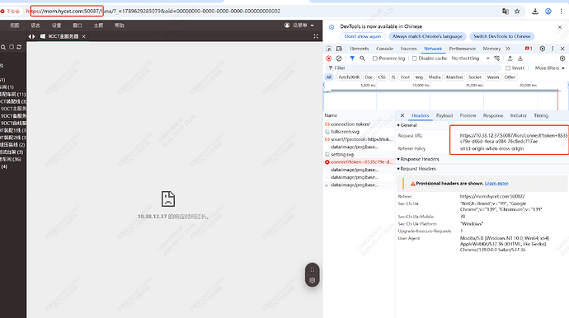
Task: Click the translate page icon
Action: tap(506, 12)
